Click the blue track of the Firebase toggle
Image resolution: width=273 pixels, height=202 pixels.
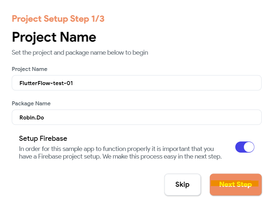[240, 147]
